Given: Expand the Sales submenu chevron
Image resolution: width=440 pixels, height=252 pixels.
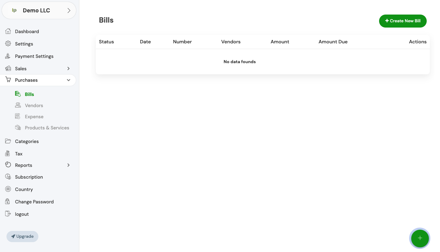Looking at the screenshot, I should (68, 68).
